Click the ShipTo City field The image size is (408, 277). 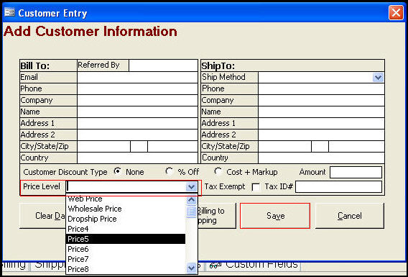pyautogui.click(x=285, y=146)
